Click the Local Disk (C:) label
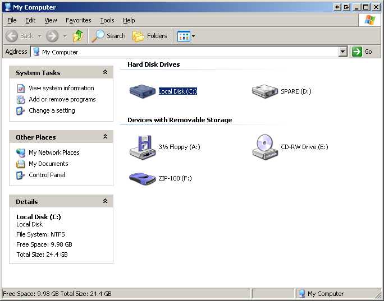This screenshot has height=301, width=384. point(178,91)
